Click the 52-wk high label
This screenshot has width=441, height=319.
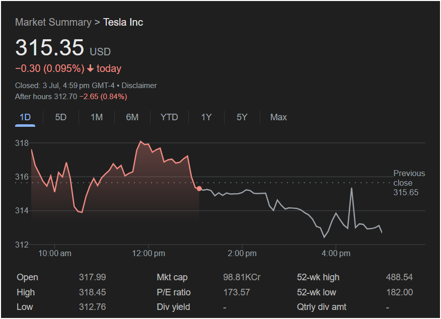pos(318,277)
